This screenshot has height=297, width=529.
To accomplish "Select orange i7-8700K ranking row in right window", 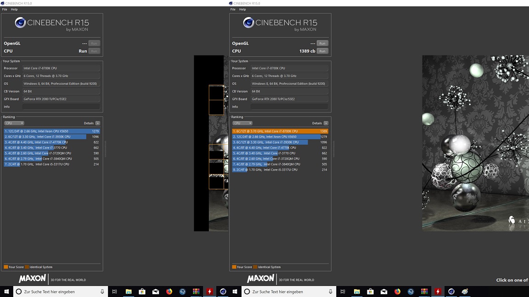I will [281, 132].
